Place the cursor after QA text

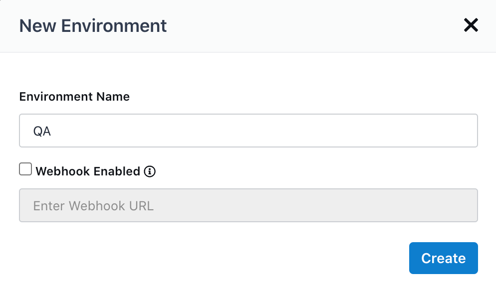click(51, 131)
